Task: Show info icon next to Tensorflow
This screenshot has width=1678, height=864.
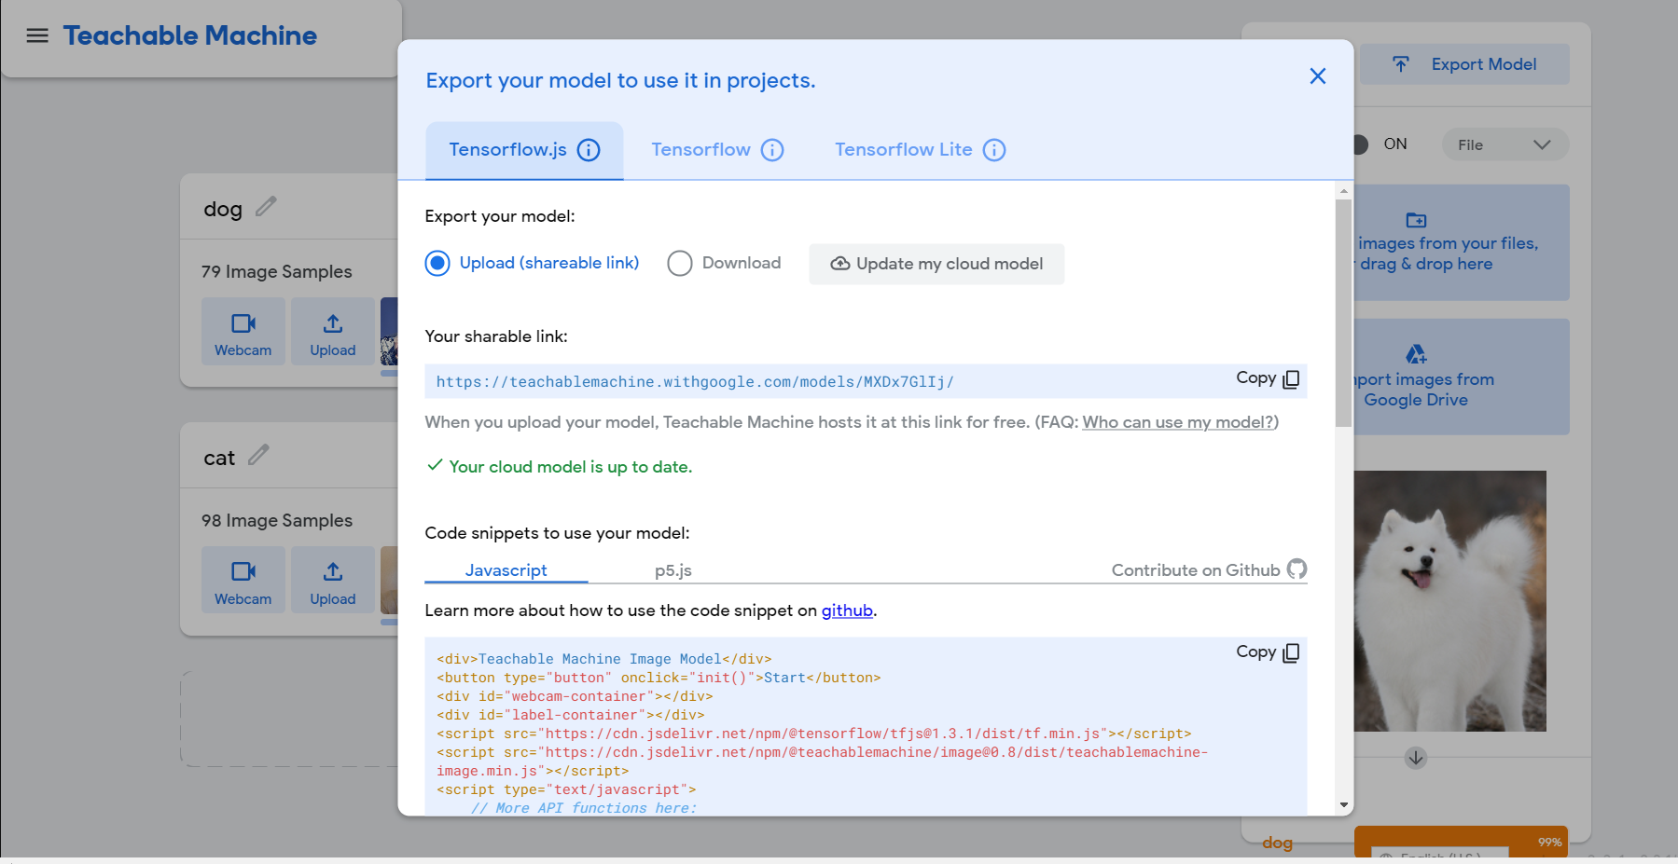Action: [x=772, y=150]
